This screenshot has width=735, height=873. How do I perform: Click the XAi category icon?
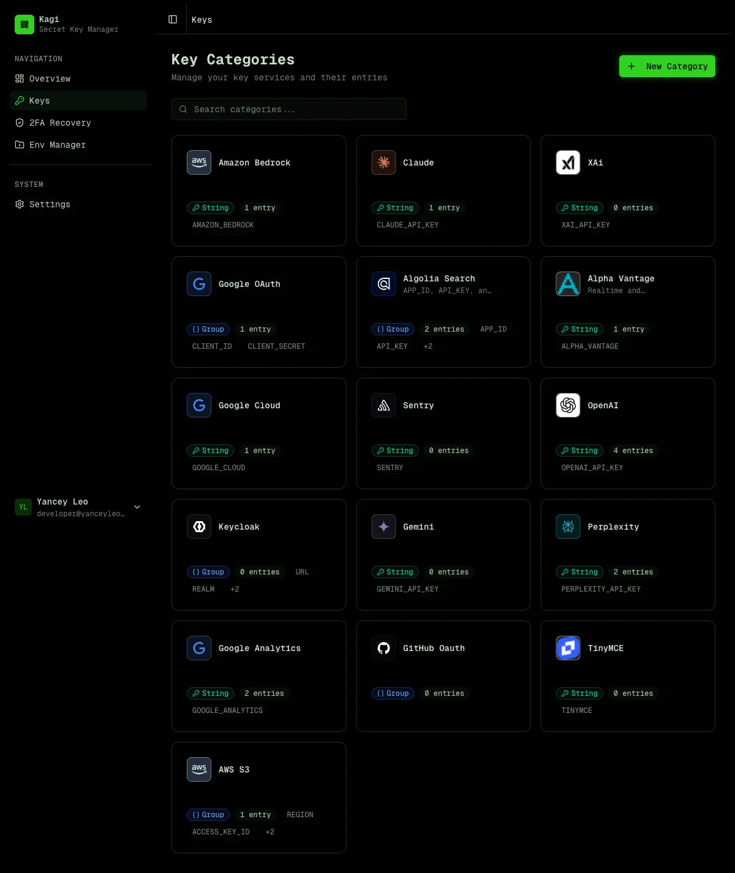[567, 162]
